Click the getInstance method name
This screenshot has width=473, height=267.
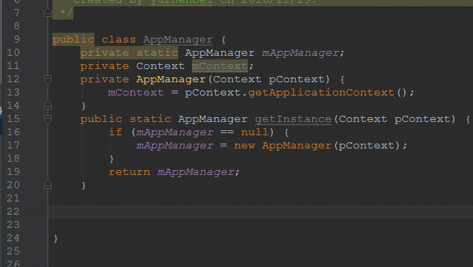coord(293,119)
